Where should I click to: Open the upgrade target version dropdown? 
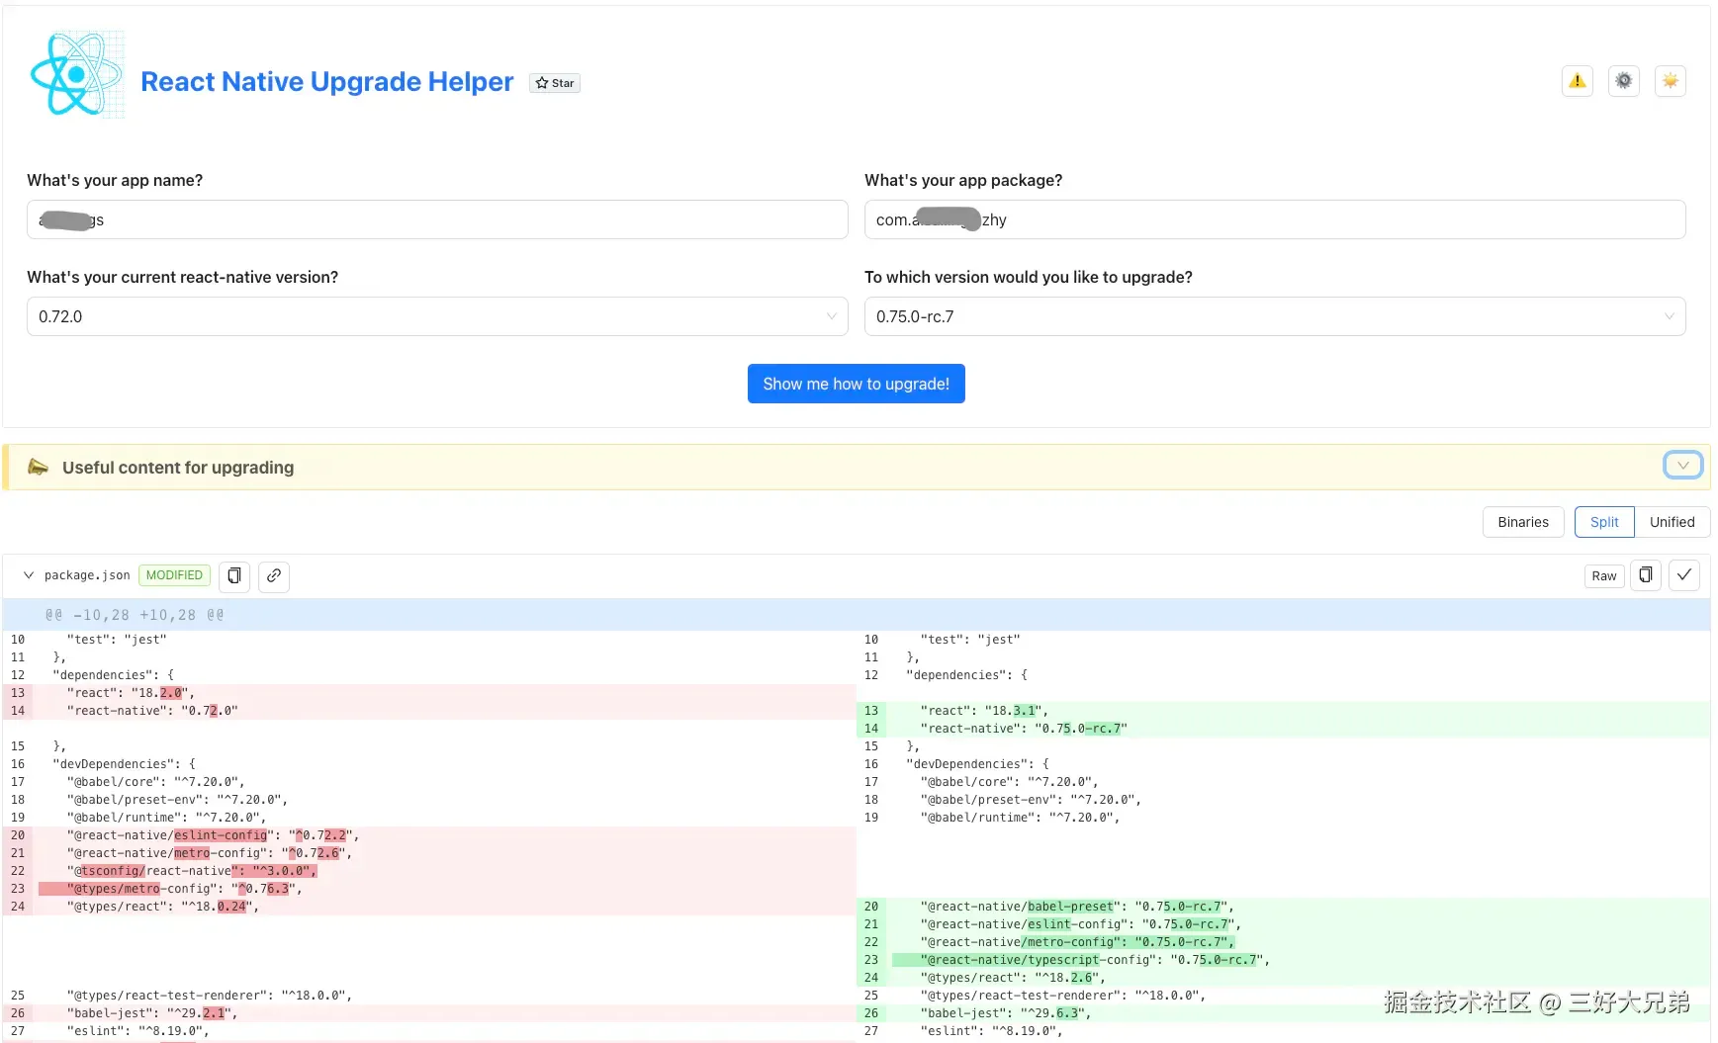[1275, 316]
